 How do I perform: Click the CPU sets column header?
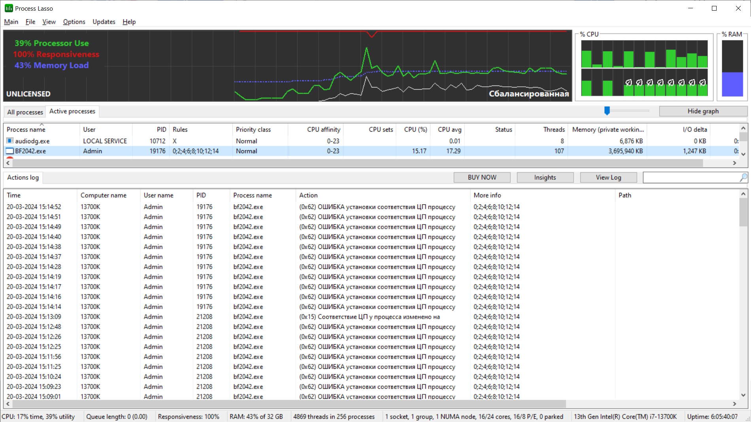370,129
